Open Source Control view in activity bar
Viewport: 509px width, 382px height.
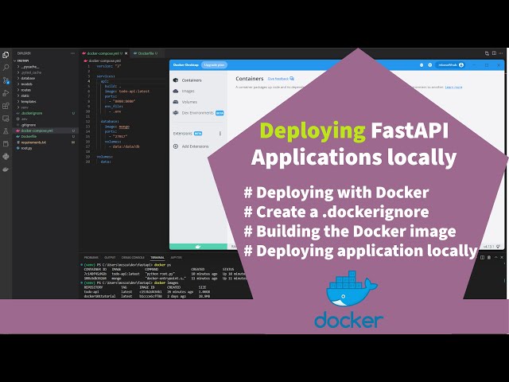6,80
